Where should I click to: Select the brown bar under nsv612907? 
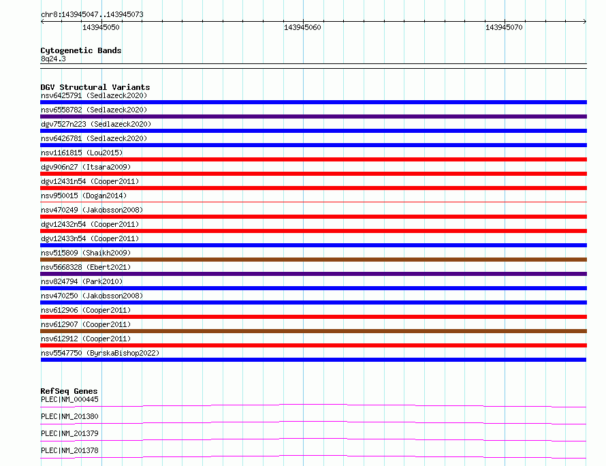(x=313, y=331)
